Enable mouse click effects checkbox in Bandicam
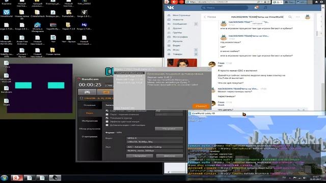The width and height of the screenshot is (326, 183). click(107, 121)
